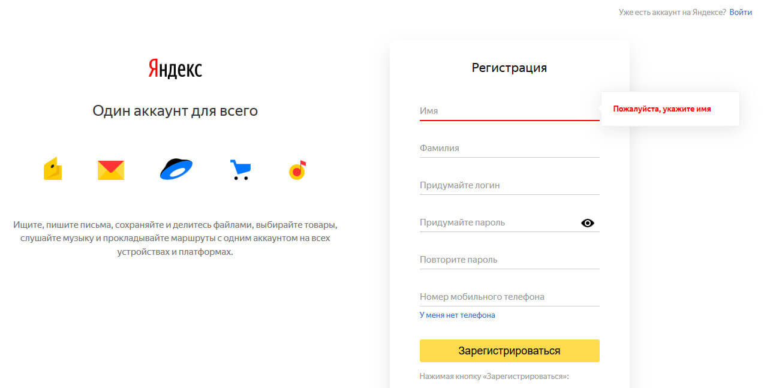Click the Яндекс logo
Image resolution: width=764 pixels, height=388 pixels.
pos(175,69)
